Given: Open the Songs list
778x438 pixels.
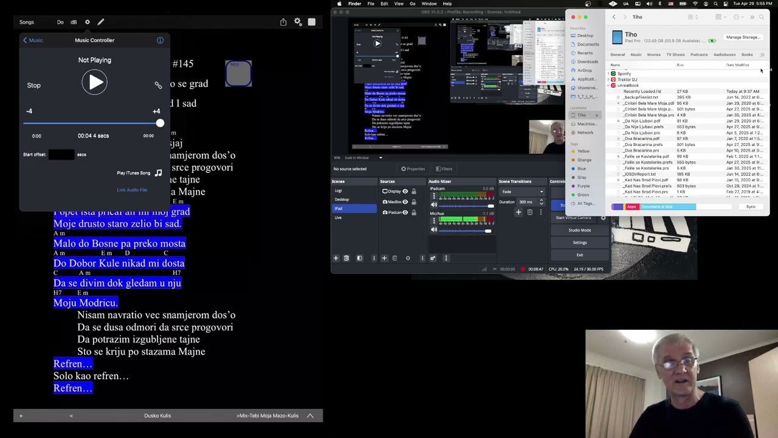Looking at the screenshot, I should click(x=26, y=22).
